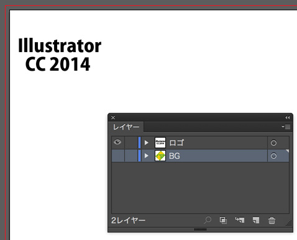Expand the BG layer disclosure triangle

point(147,156)
